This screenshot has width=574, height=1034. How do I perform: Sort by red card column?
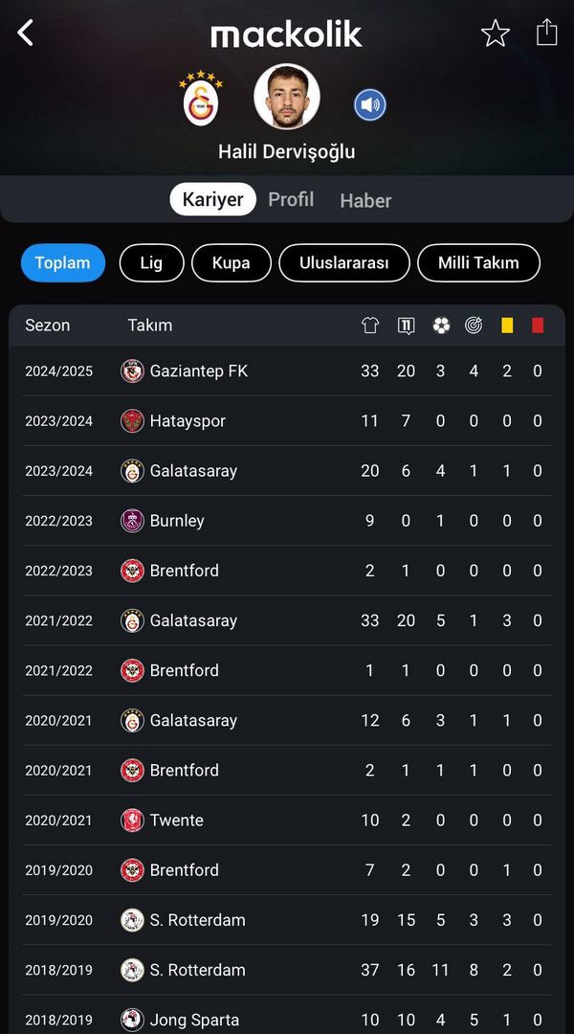pos(538,326)
